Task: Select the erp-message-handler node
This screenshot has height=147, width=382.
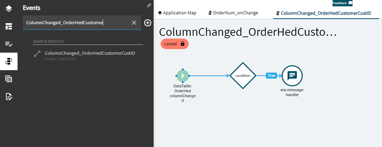Action: (x=292, y=75)
